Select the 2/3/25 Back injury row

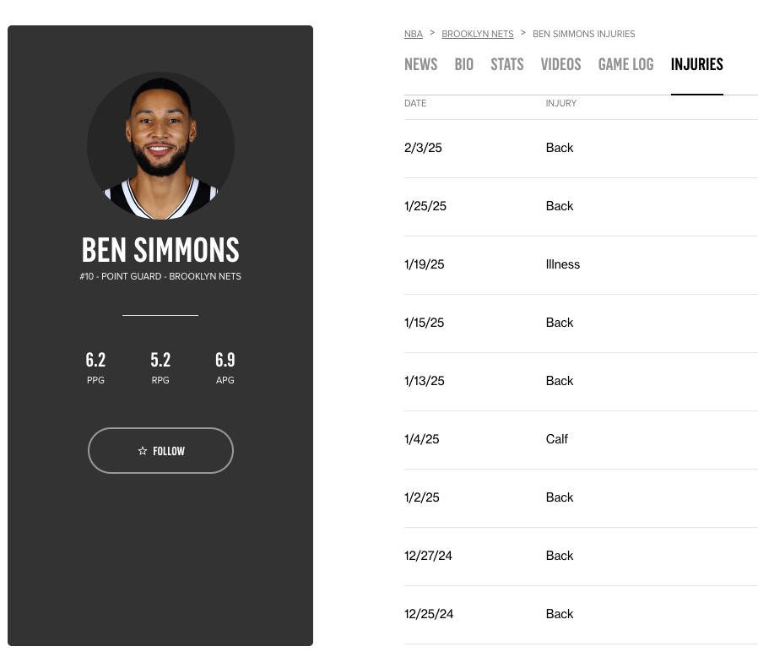[581, 149]
